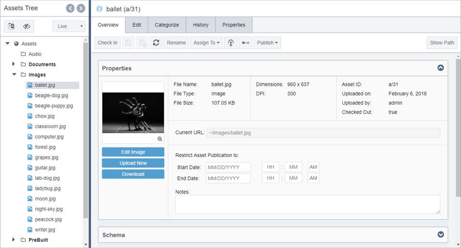Click the computer.jpg file icon

[x=30, y=137]
